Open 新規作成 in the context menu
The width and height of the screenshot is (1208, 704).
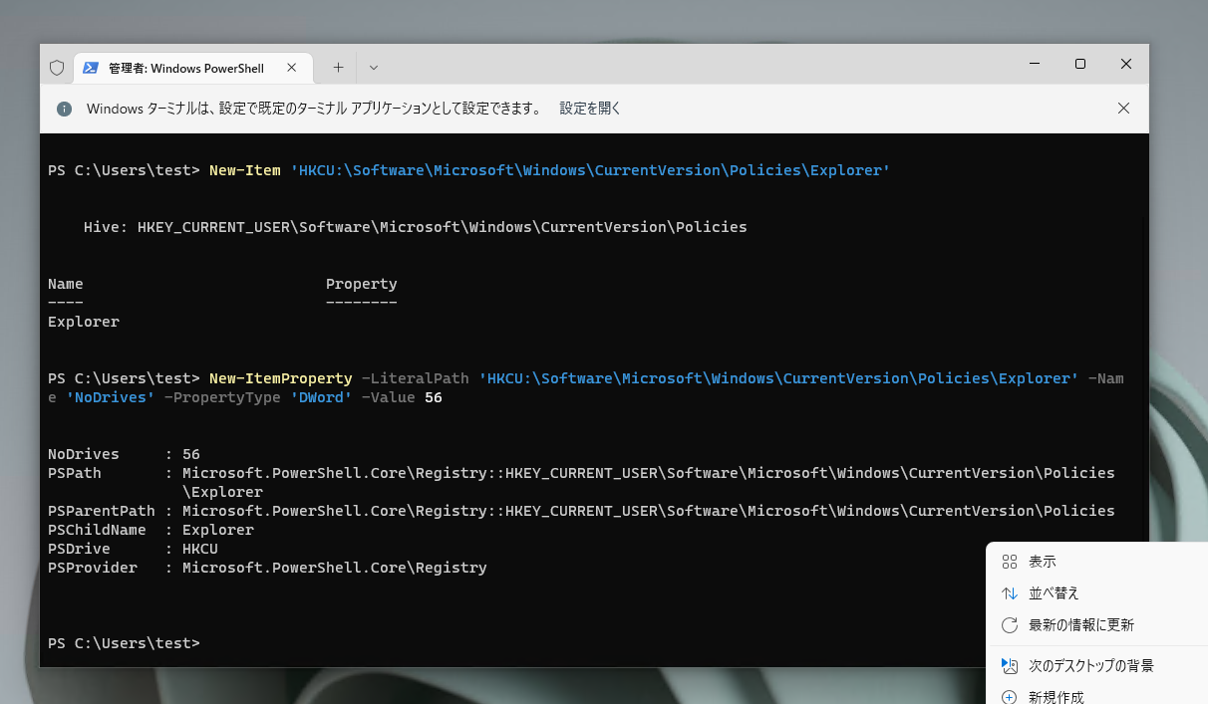1096,697
